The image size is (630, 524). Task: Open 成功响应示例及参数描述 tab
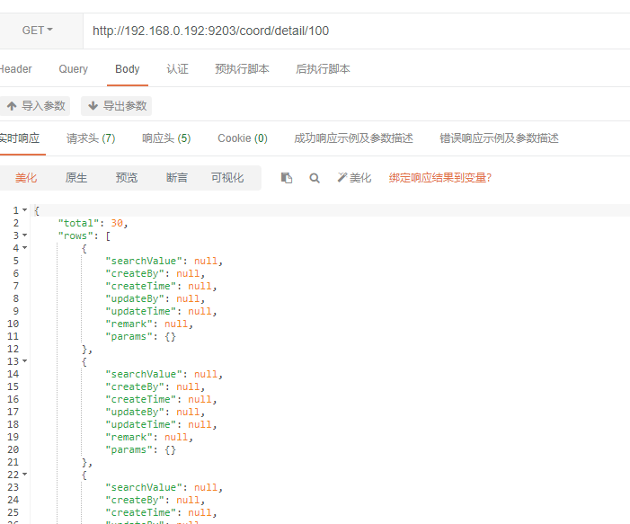(x=353, y=138)
